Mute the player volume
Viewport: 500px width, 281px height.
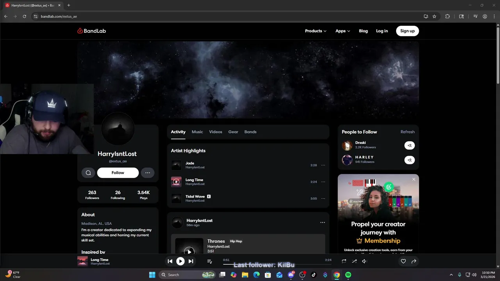pos(364,261)
